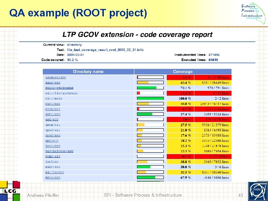Click the instrumented lines value 271892

214,55
